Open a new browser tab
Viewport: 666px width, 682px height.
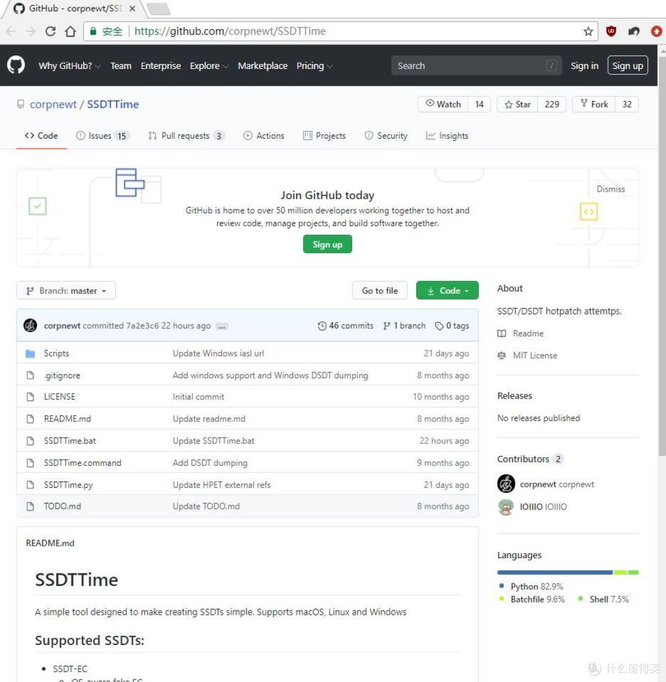pyautogui.click(x=158, y=9)
